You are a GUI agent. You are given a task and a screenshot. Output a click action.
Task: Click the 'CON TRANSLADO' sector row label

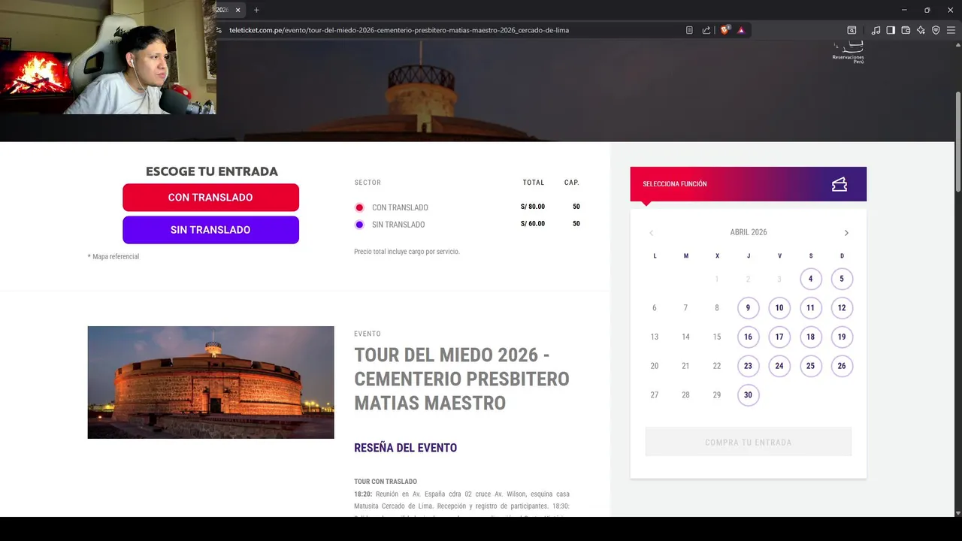[400, 207]
